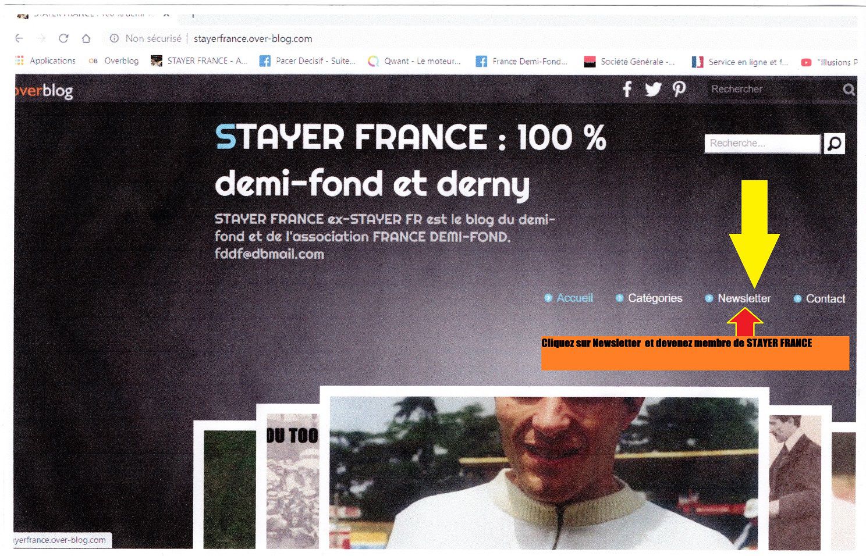Close the browser tab with the X
866x556 pixels.
point(166,13)
